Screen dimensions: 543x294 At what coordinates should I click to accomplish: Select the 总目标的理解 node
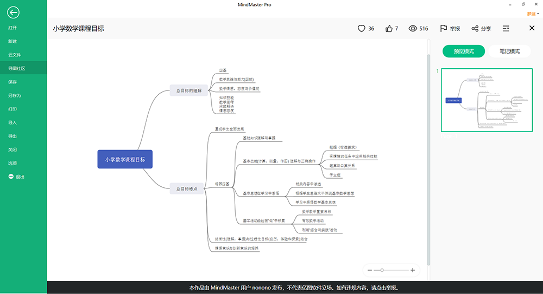click(x=189, y=90)
